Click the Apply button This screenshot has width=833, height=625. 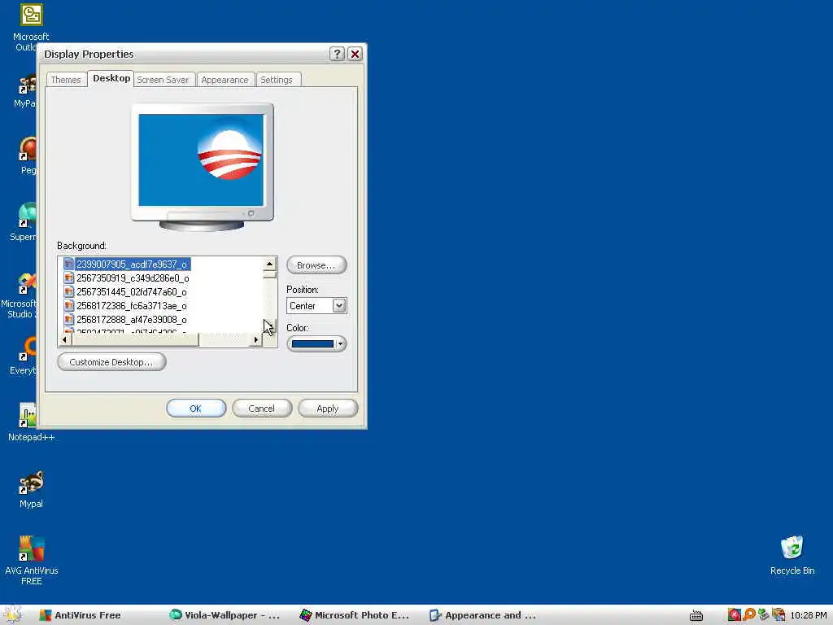tap(328, 409)
